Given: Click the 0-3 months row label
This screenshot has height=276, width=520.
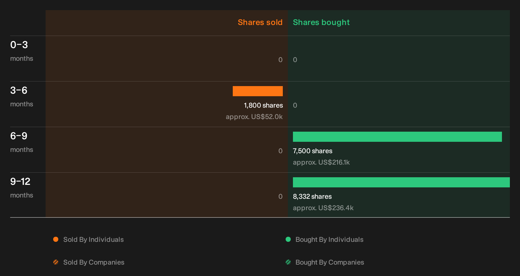Looking at the screenshot, I should [x=22, y=51].
